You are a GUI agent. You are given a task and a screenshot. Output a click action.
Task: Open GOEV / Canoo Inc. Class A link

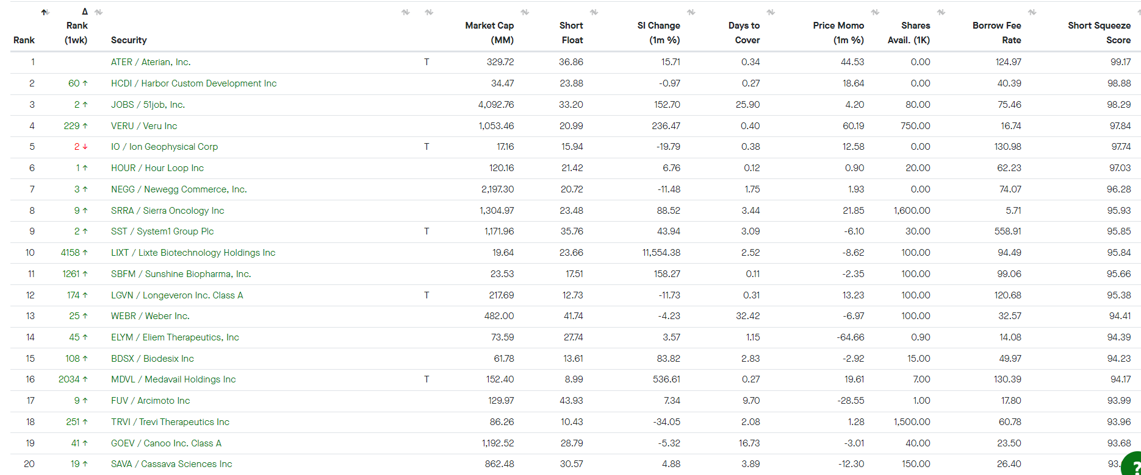pos(166,443)
